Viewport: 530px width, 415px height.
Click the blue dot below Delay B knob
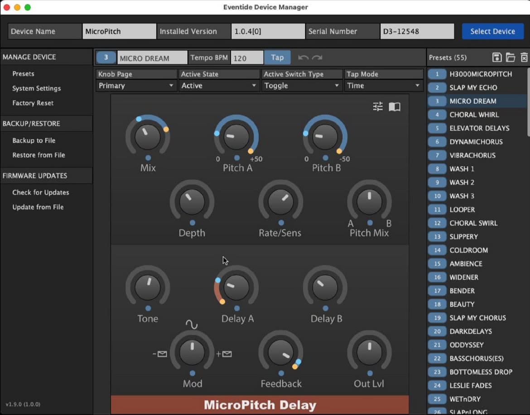click(x=326, y=308)
